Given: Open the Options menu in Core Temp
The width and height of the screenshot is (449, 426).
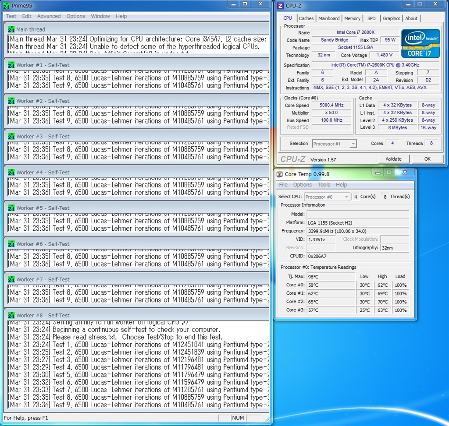Looking at the screenshot, I should 303,185.
